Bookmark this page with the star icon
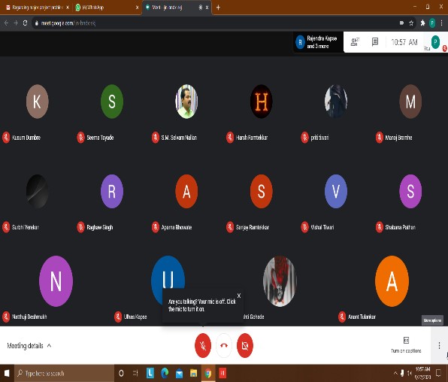 (411, 23)
